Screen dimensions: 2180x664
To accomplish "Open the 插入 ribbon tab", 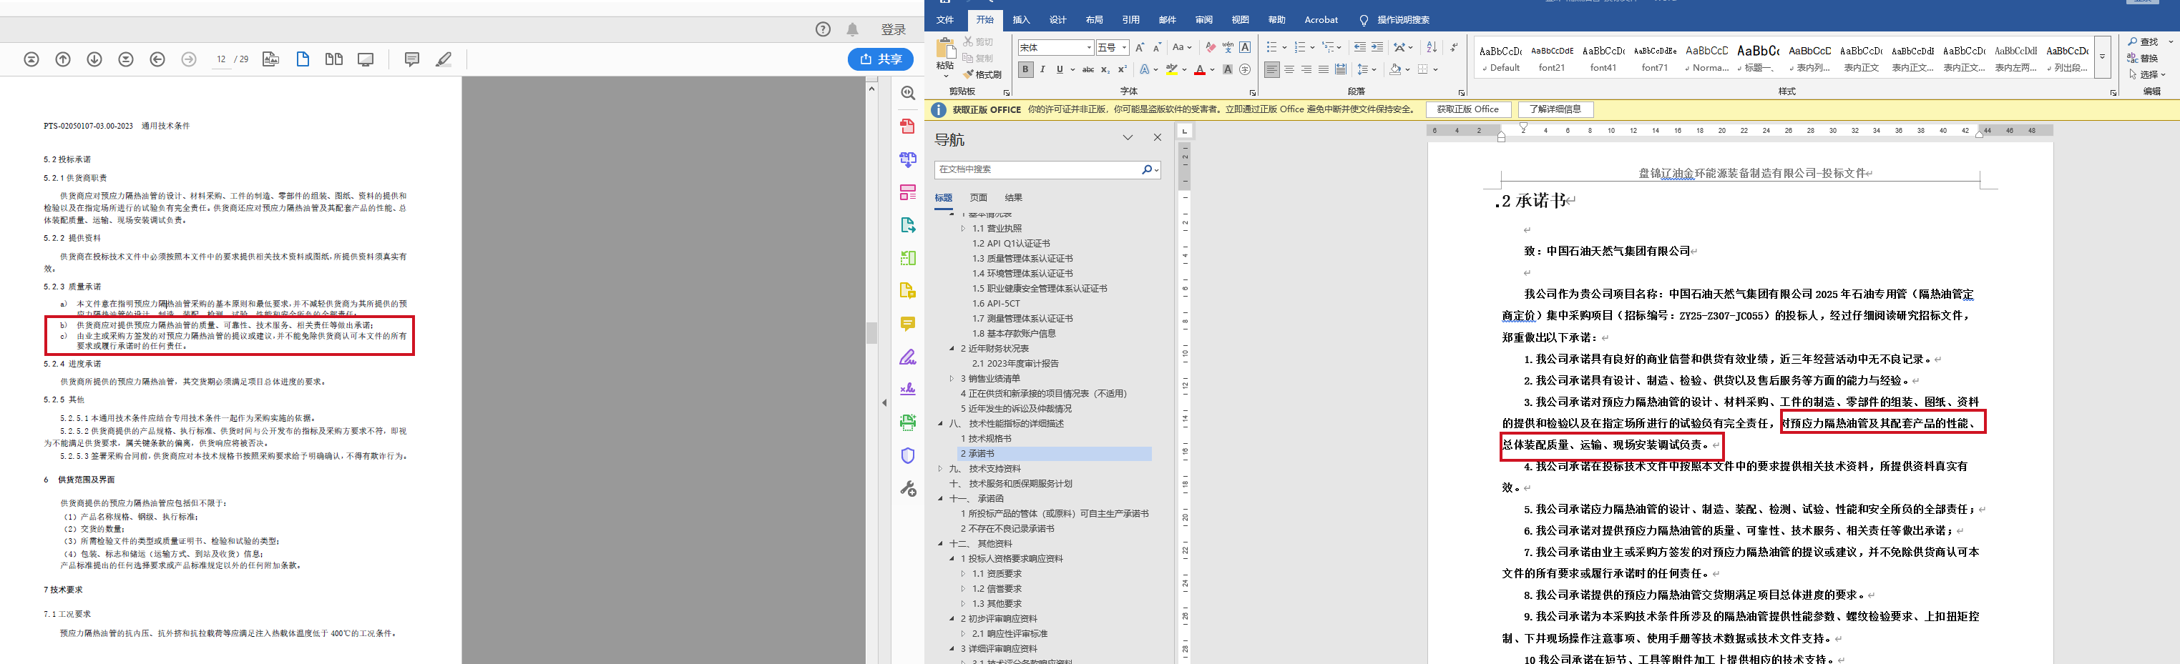I will click(1022, 20).
